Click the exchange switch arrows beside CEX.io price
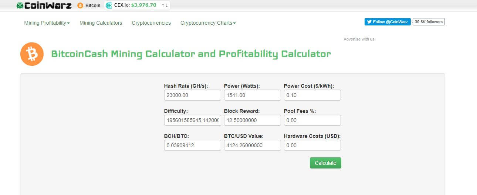 click(165, 6)
